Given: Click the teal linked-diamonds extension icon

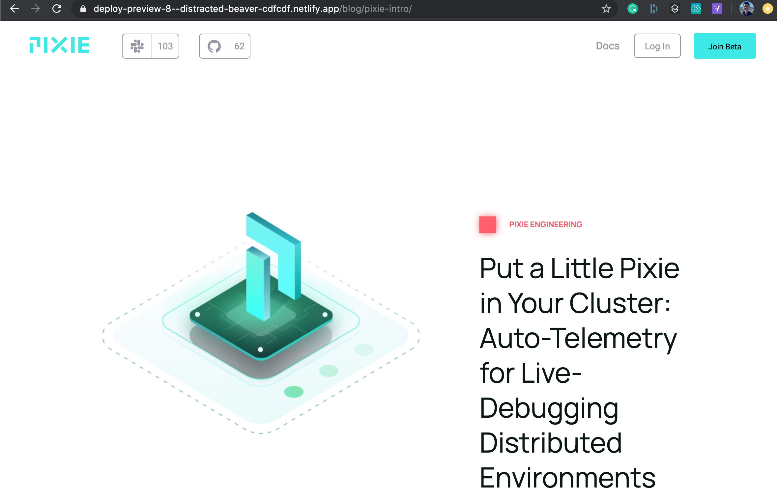Looking at the screenshot, I should click(x=696, y=9).
